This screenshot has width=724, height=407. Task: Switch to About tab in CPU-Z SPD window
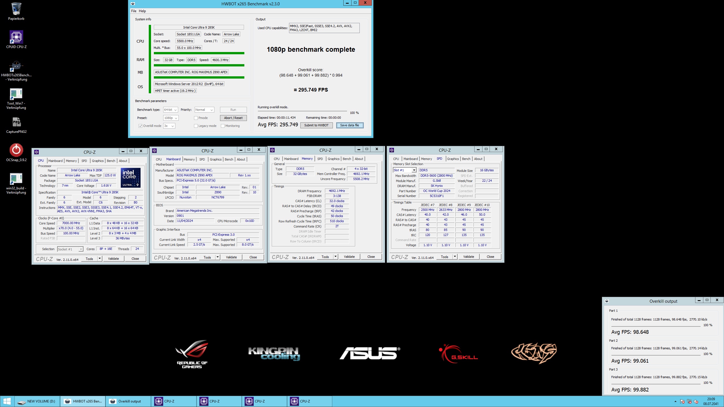point(478,159)
